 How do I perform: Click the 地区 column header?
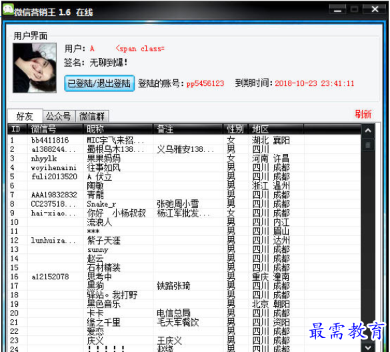coord(275,129)
